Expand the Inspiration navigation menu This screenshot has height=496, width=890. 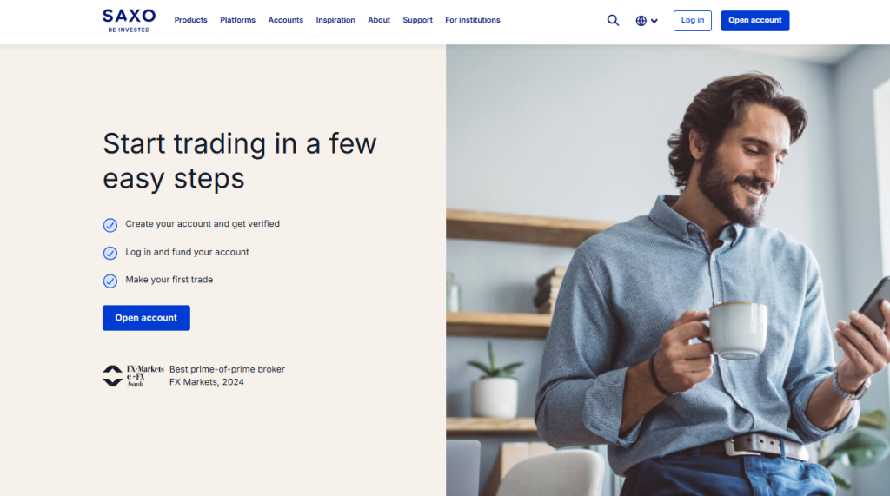pyautogui.click(x=335, y=20)
